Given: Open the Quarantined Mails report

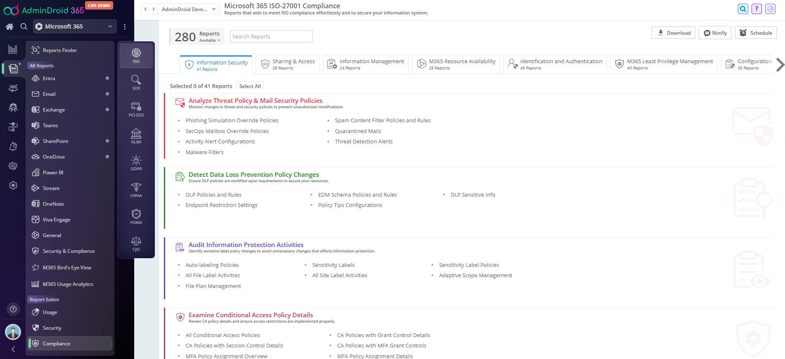Looking at the screenshot, I should pos(358,131).
